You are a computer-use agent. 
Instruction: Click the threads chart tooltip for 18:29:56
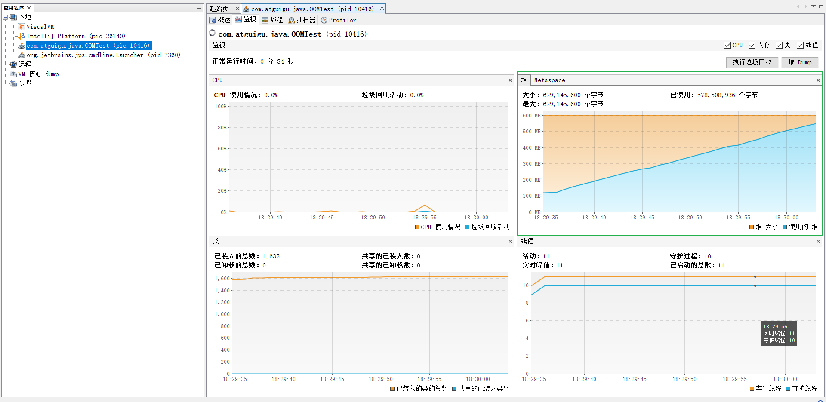[779, 333]
